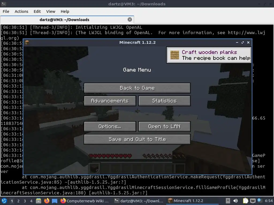Select the dartz@VM3: ~/Downloads terminal tab
The height and width of the screenshot is (205, 274).
64,20
